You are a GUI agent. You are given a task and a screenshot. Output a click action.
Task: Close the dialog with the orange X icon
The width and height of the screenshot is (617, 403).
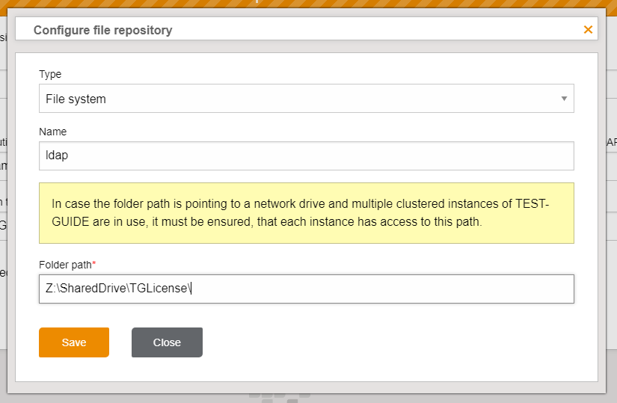[588, 30]
